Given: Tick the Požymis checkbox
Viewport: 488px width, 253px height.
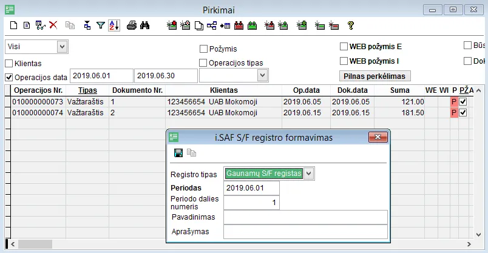Looking at the screenshot, I should [203, 49].
